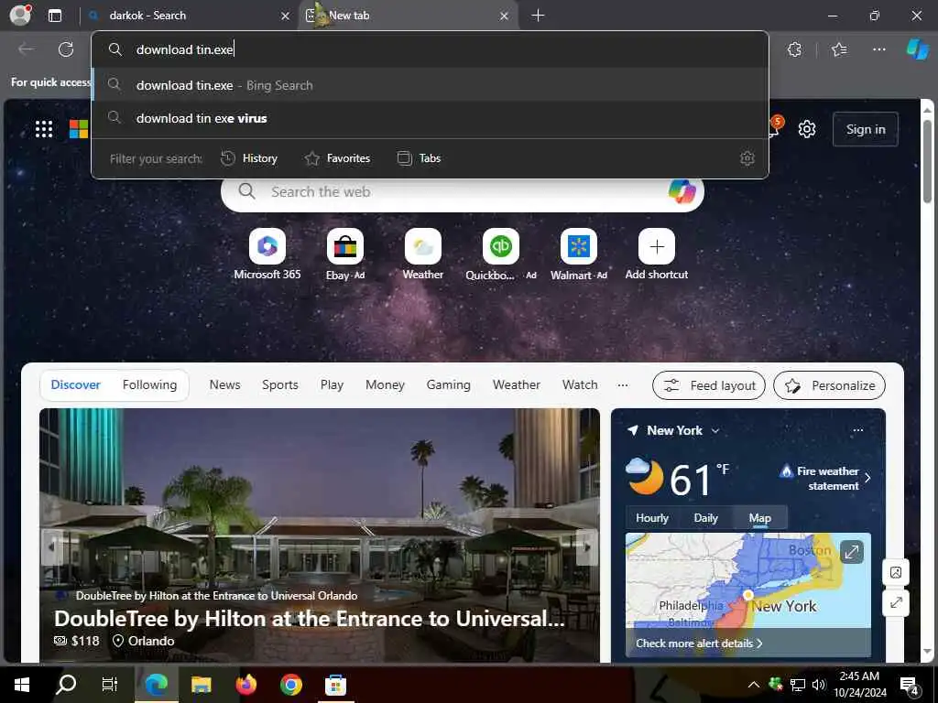938x703 pixels.
Task: Close the darkok - Search tab
Action: (286, 16)
